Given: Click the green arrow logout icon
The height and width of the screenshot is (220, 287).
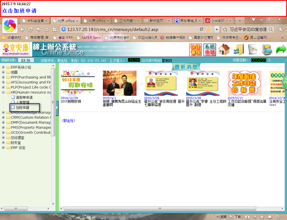Looking at the screenshot, I should (x=281, y=50).
